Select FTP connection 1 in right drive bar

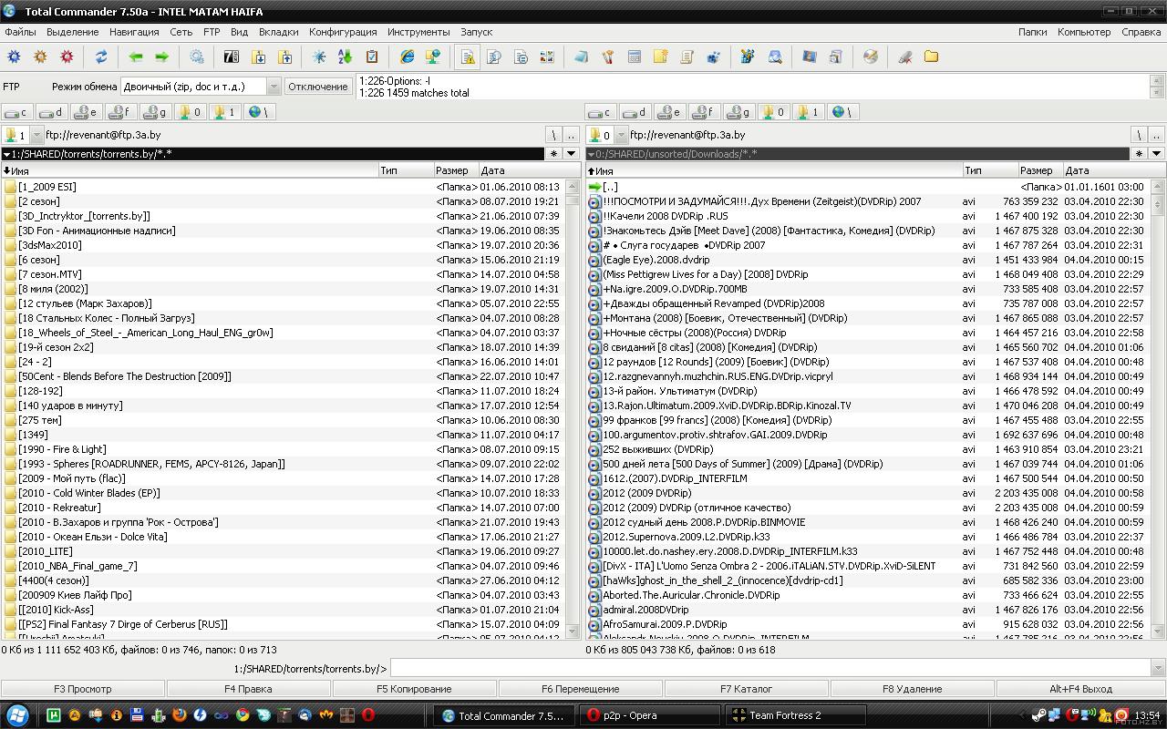tap(808, 112)
